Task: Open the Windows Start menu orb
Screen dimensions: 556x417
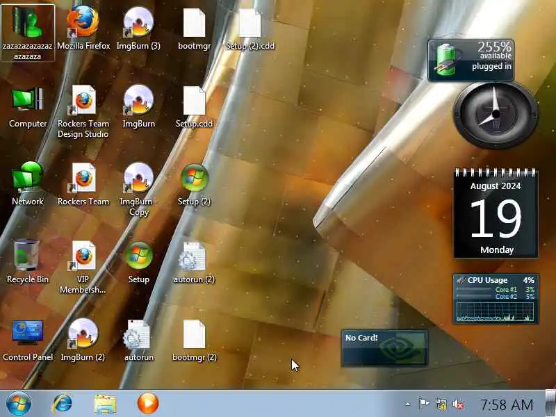Action: pos(19,404)
